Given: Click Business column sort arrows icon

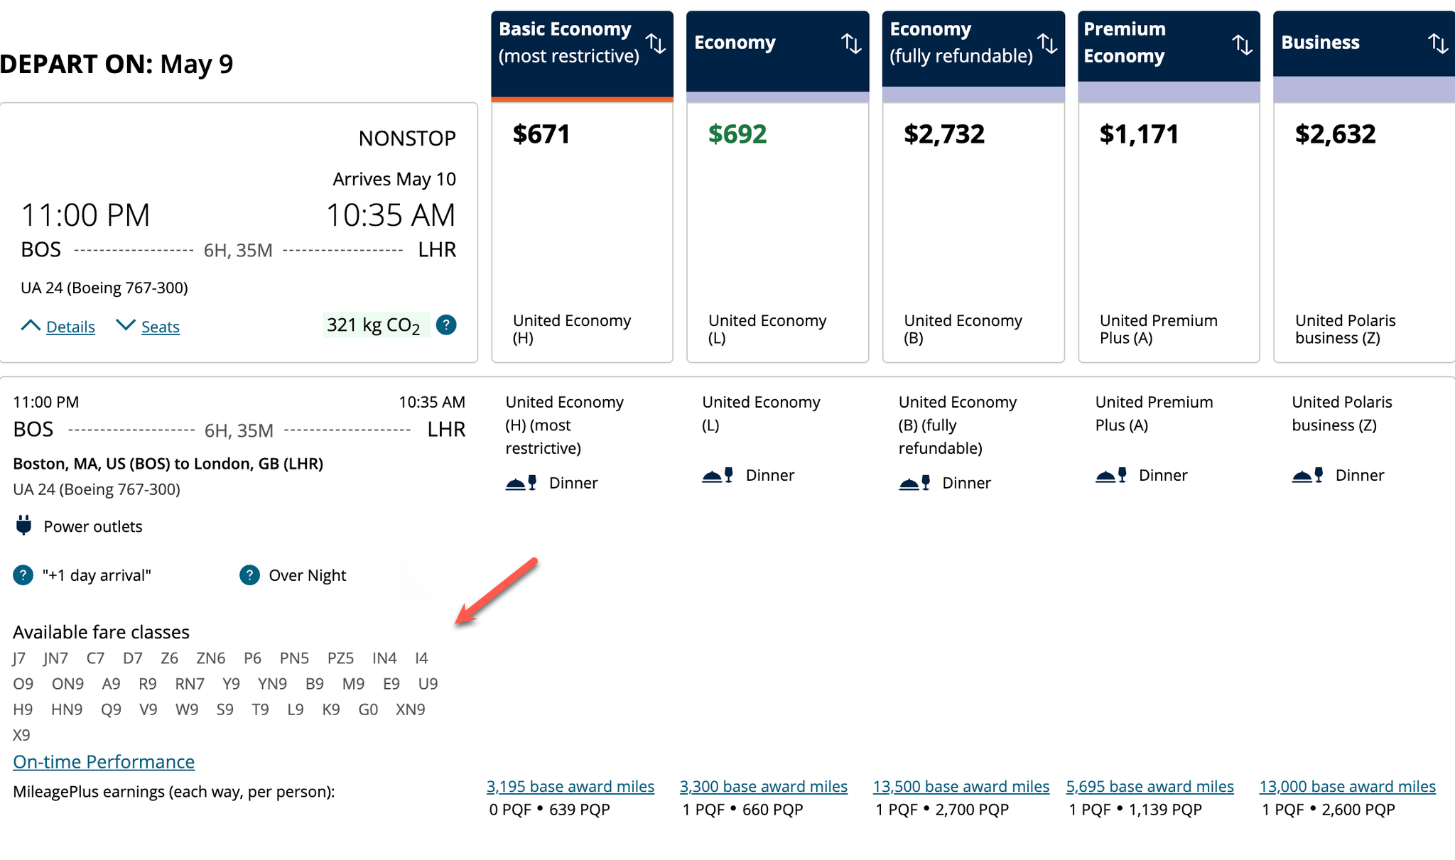Looking at the screenshot, I should click(x=1437, y=43).
